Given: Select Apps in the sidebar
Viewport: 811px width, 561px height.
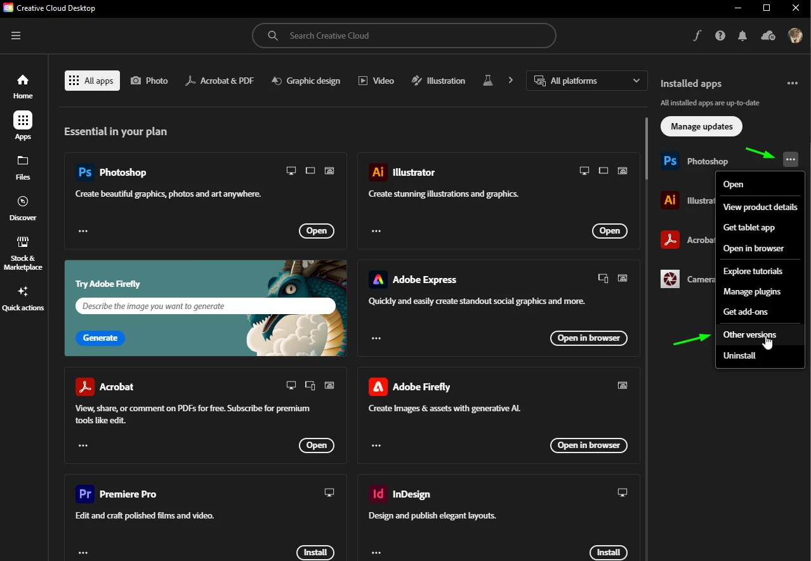Looking at the screenshot, I should tap(23, 126).
